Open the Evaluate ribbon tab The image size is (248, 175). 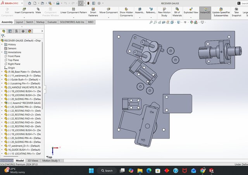(52, 22)
